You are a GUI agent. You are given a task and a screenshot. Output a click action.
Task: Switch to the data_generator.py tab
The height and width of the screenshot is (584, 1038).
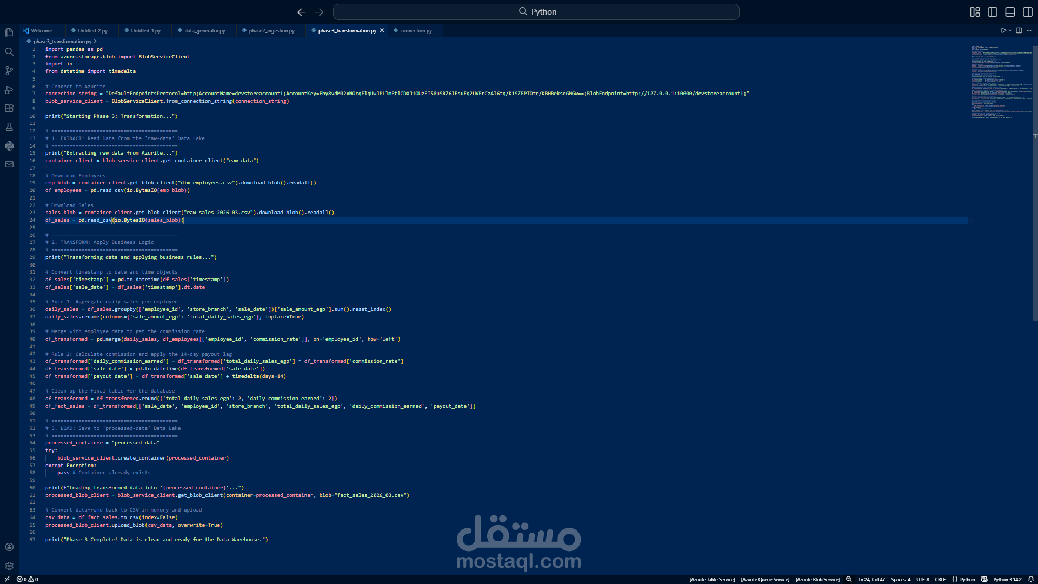(x=204, y=31)
